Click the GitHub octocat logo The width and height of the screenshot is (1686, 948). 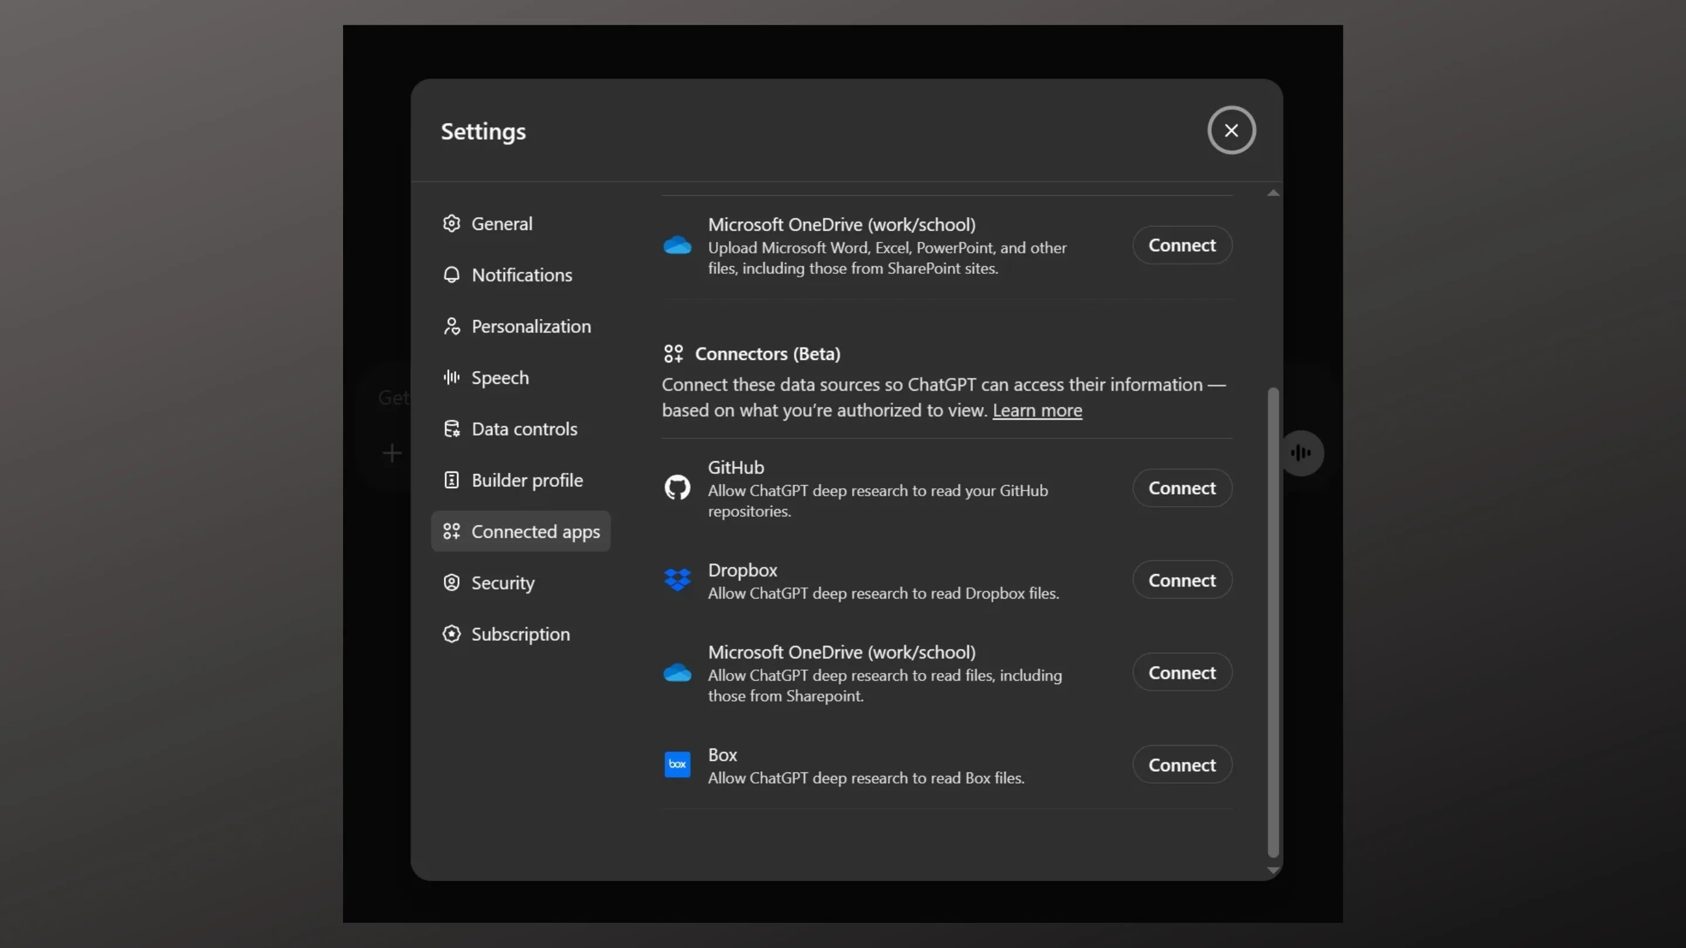(677, 488)
